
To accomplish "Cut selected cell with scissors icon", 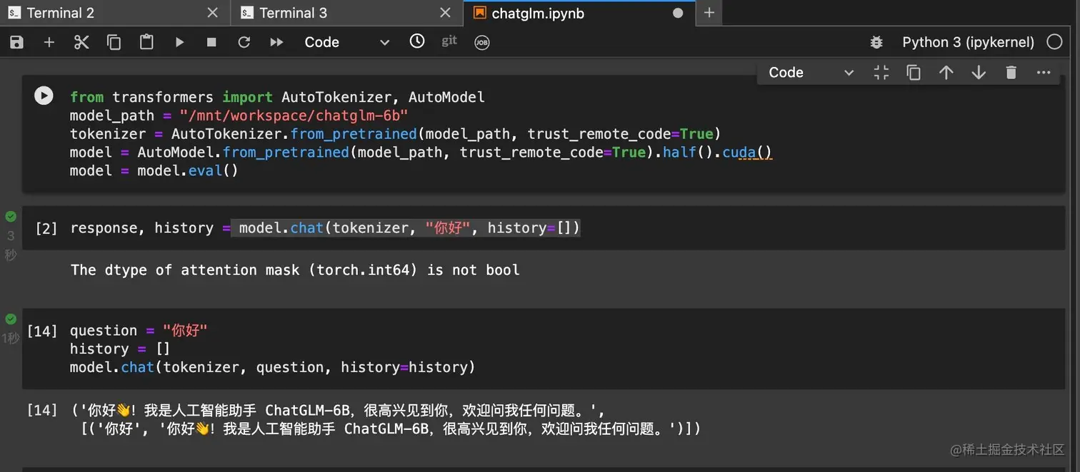I will point(81,42).
